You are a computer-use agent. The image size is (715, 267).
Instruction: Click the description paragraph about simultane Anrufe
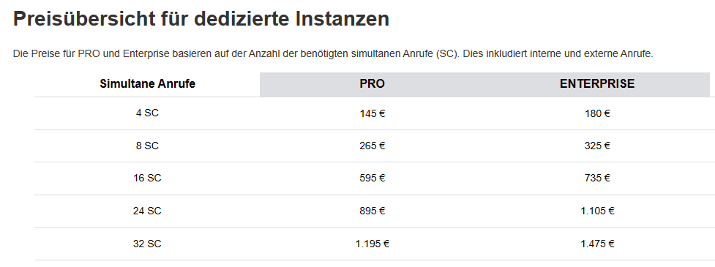(x=333, y=53)
